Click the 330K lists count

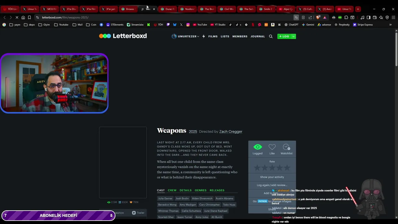click(x=123, y=202)
